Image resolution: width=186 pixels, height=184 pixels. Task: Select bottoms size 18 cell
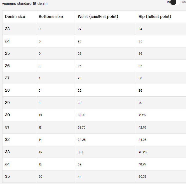click(40, 164)
